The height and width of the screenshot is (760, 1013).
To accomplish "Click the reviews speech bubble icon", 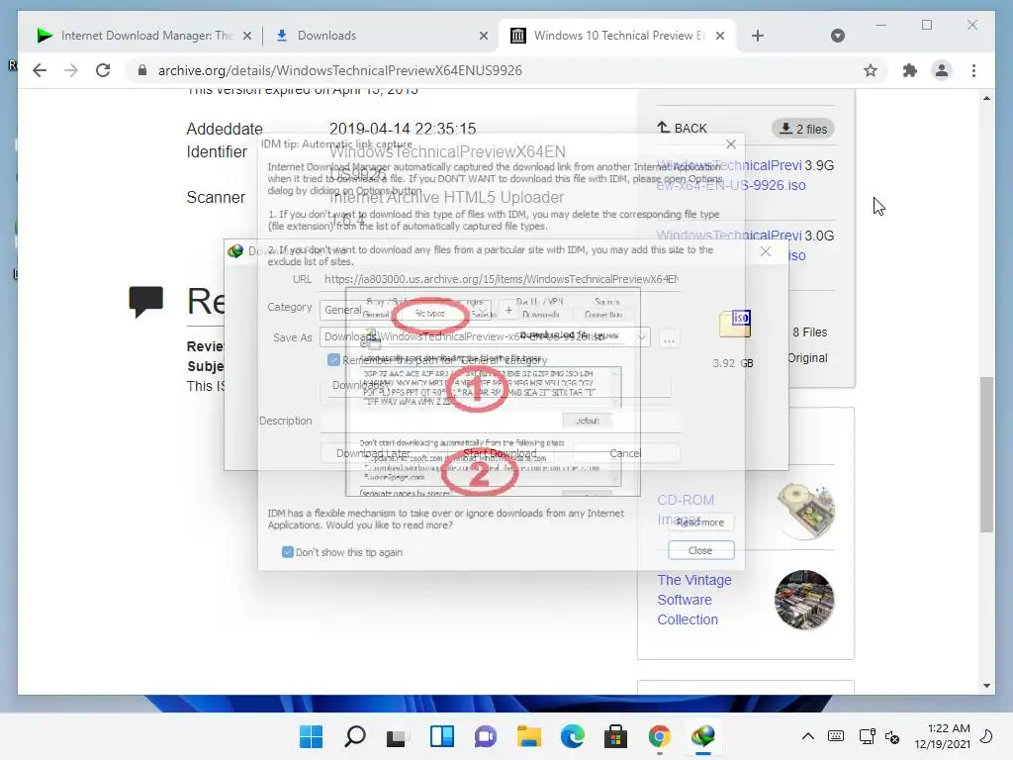I will click(x=146, y=301).
